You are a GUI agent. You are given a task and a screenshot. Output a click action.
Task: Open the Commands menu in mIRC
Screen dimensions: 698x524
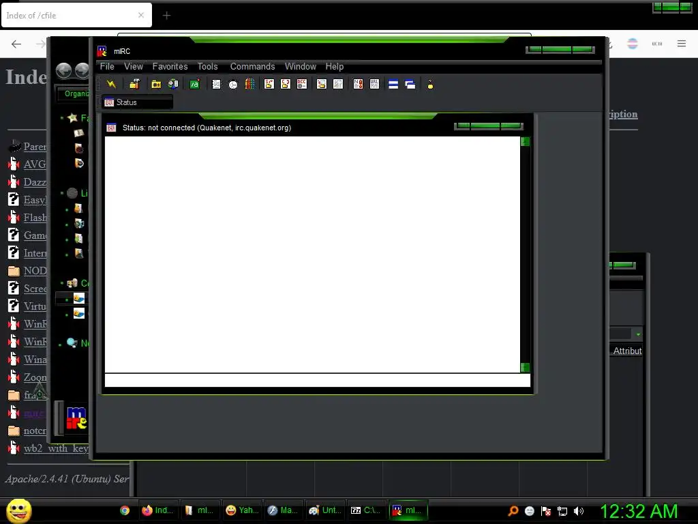(x=252, y=66)
